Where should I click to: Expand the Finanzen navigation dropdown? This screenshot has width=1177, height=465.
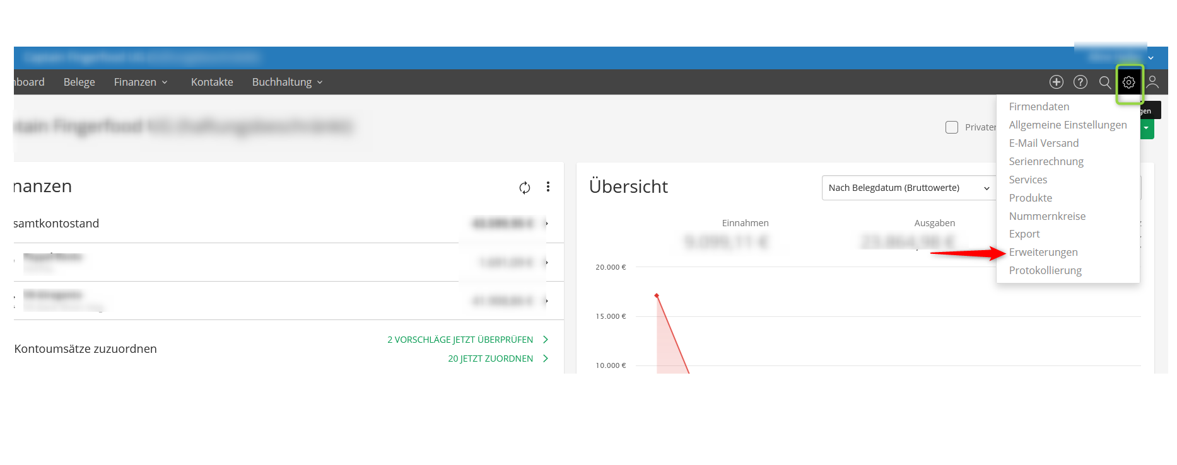coord(141,83)
